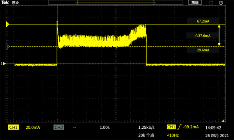This screenshot has height=140, width=234.
Task: Toggle the 精细 fine adjustment button
Action: point(195,2)
